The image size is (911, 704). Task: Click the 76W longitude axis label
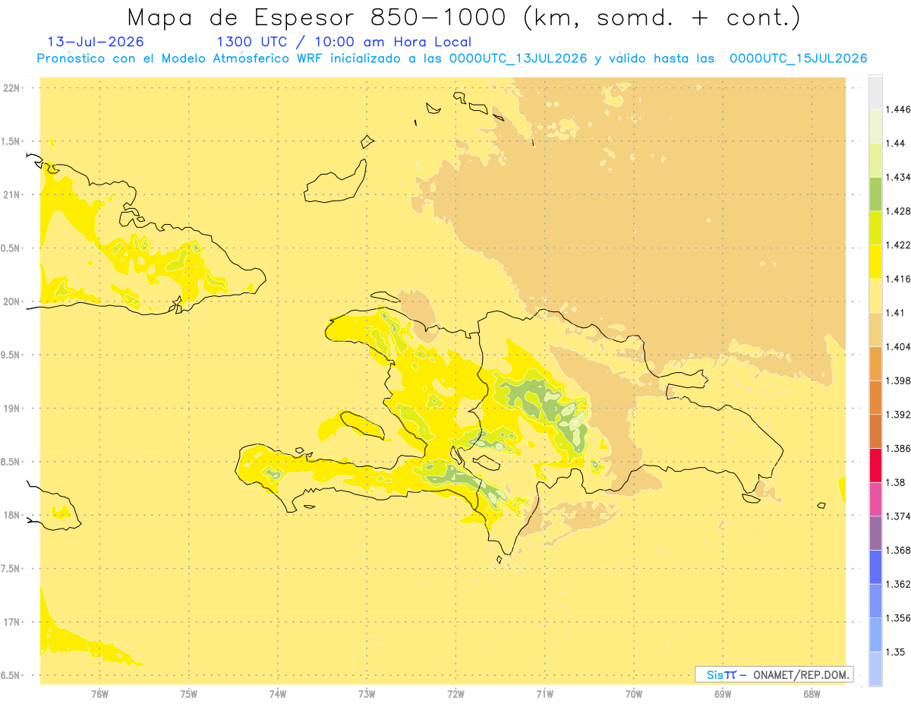tap(99, 694)
